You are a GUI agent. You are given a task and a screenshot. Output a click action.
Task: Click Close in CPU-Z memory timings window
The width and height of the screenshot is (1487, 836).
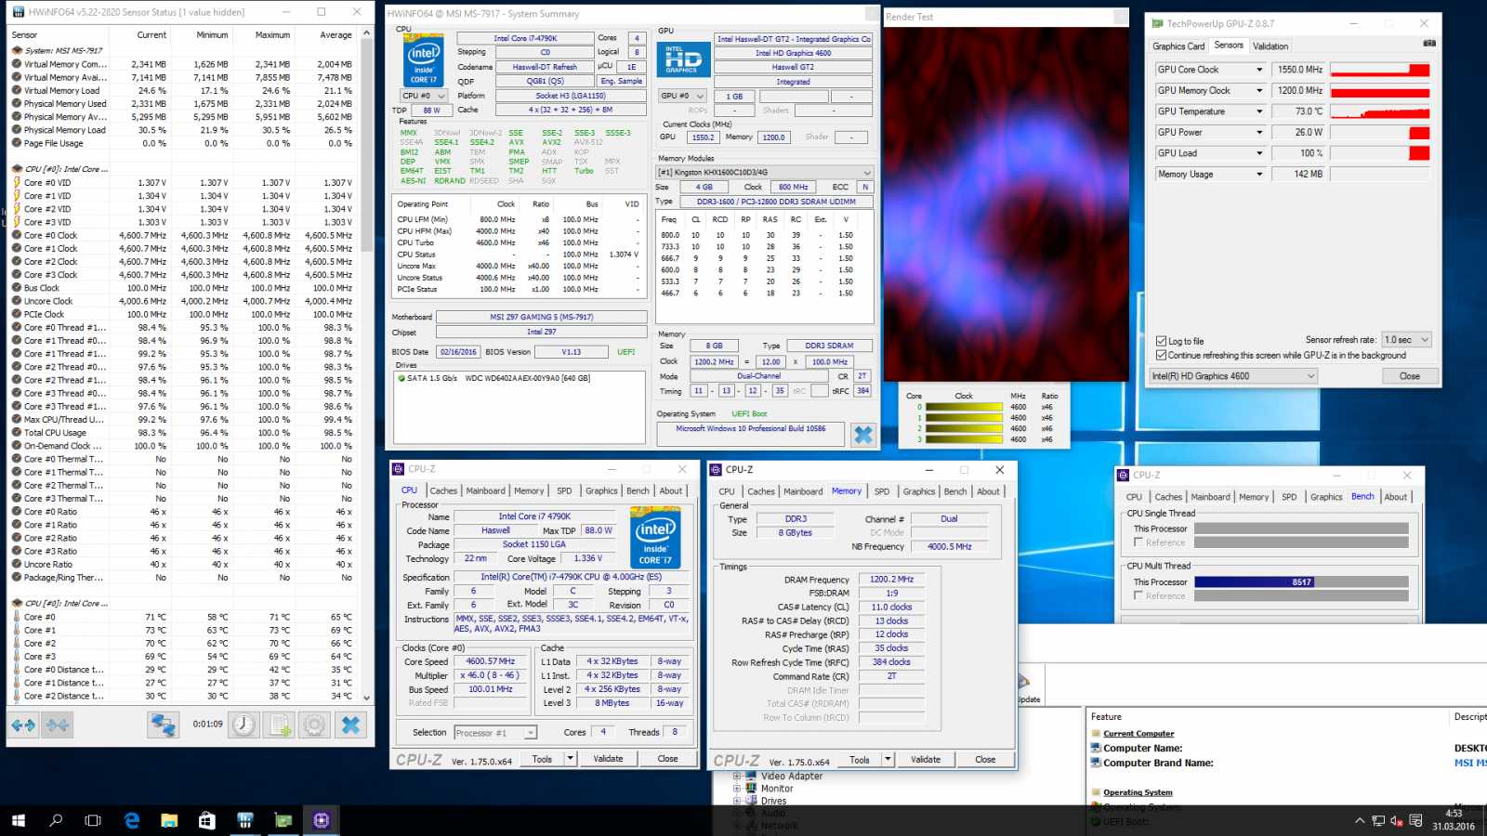(985, 760)
